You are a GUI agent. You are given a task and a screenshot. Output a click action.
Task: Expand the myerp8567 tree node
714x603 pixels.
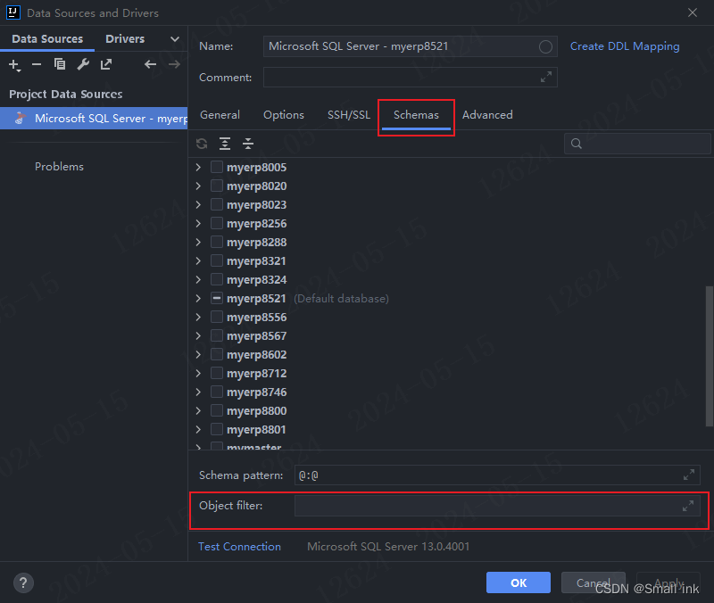coord(198,336)
